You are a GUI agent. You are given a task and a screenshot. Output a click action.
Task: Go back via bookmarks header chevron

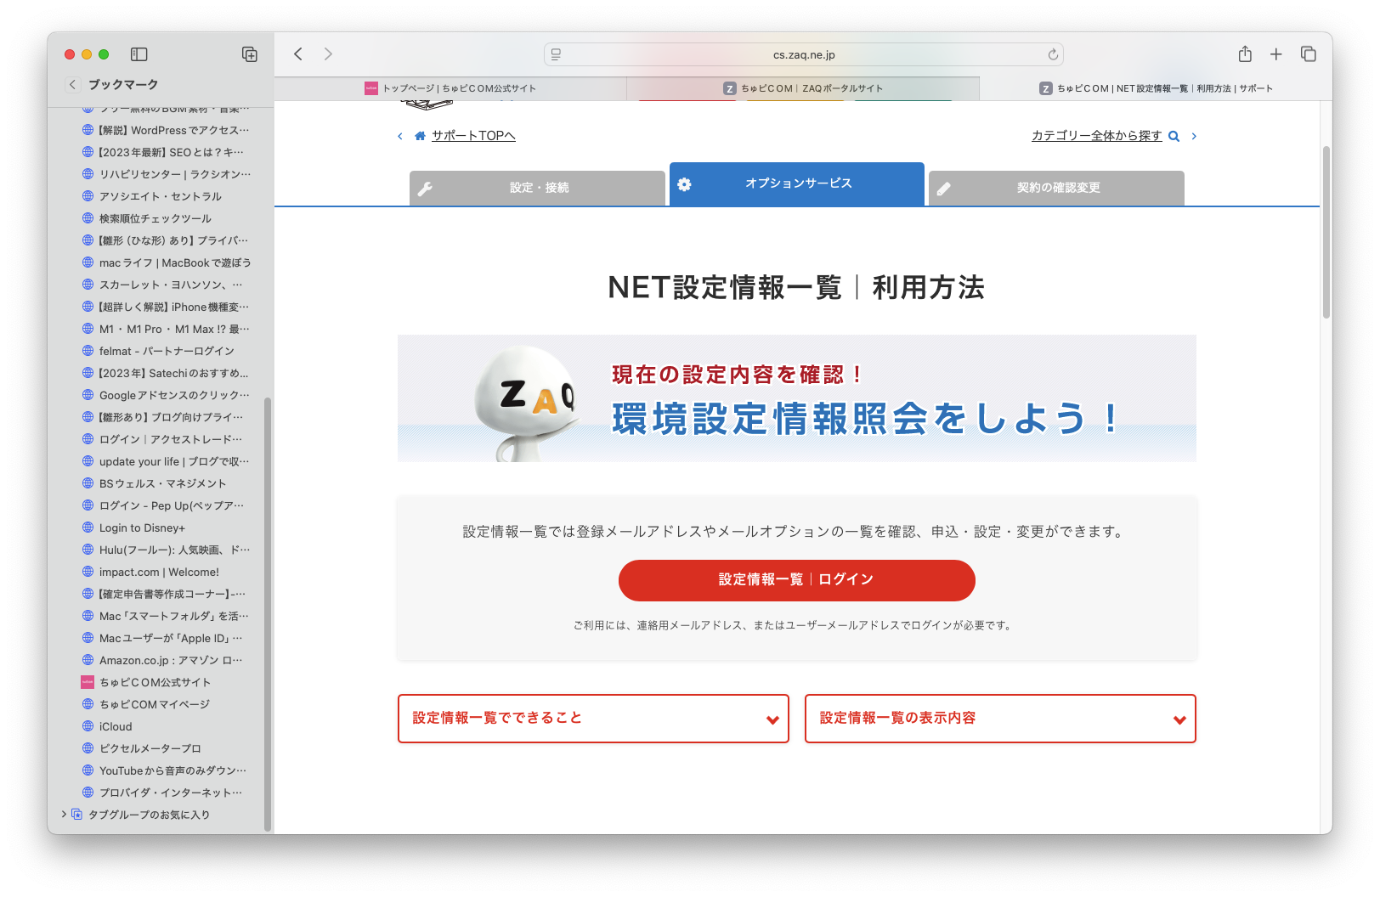coord(73,84)
